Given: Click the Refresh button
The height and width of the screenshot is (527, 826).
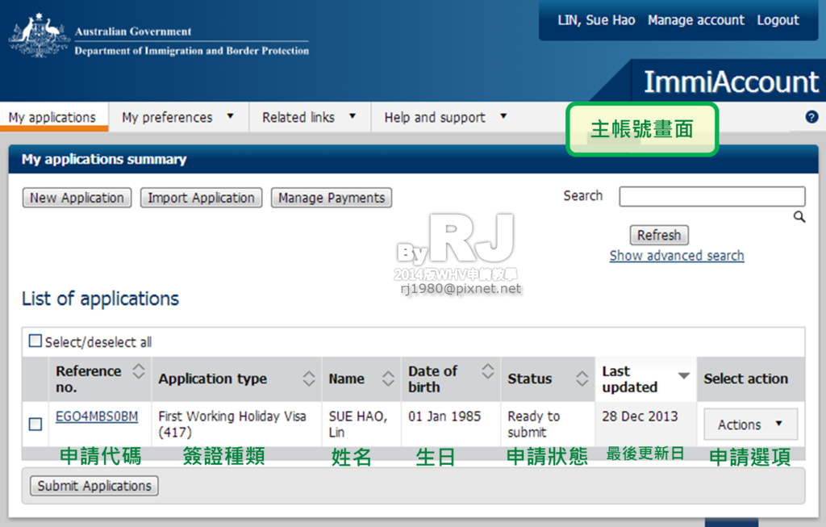Looking at the screenshot, I should [x=659, y=235].
